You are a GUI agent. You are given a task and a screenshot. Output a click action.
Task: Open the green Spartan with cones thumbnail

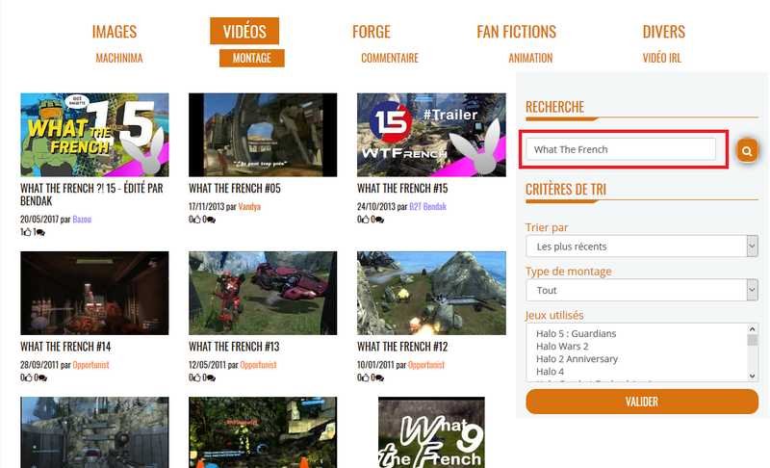[263, 432]
